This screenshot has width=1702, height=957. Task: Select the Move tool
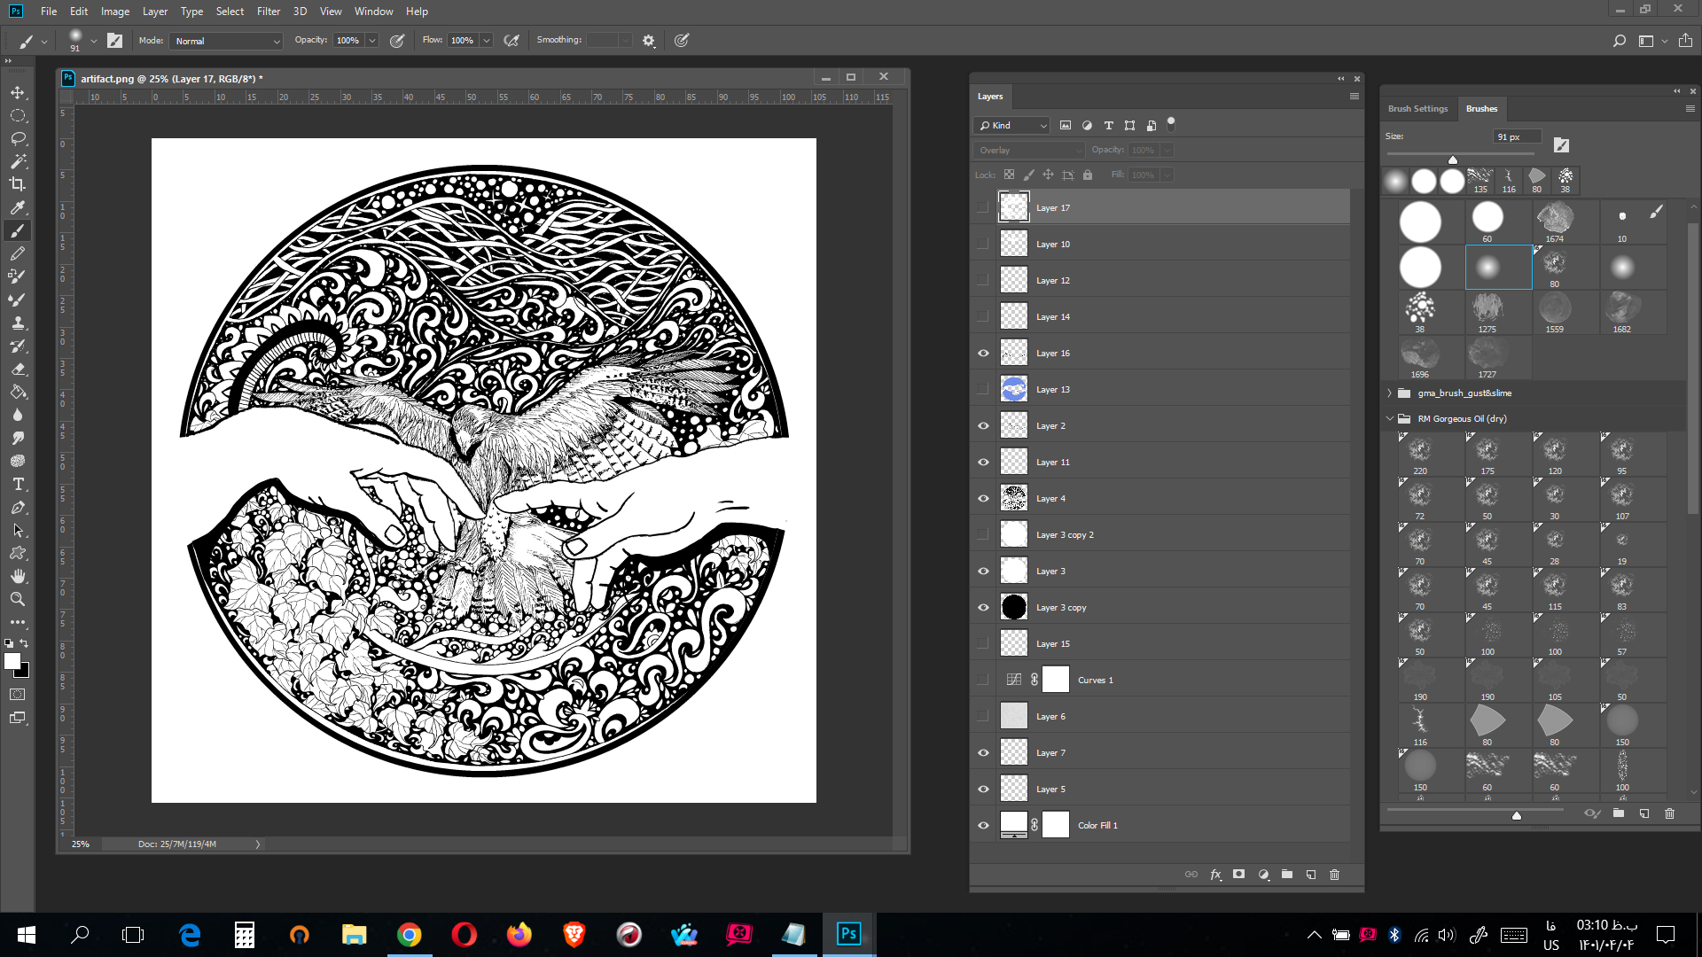(18, 93)
